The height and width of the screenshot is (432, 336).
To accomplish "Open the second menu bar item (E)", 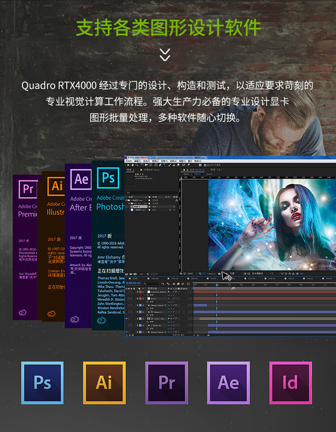I will [138, 161].
